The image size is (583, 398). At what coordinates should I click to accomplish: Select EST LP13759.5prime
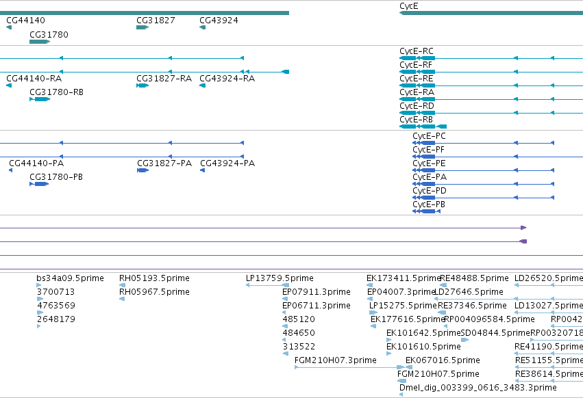pos(280,278)
